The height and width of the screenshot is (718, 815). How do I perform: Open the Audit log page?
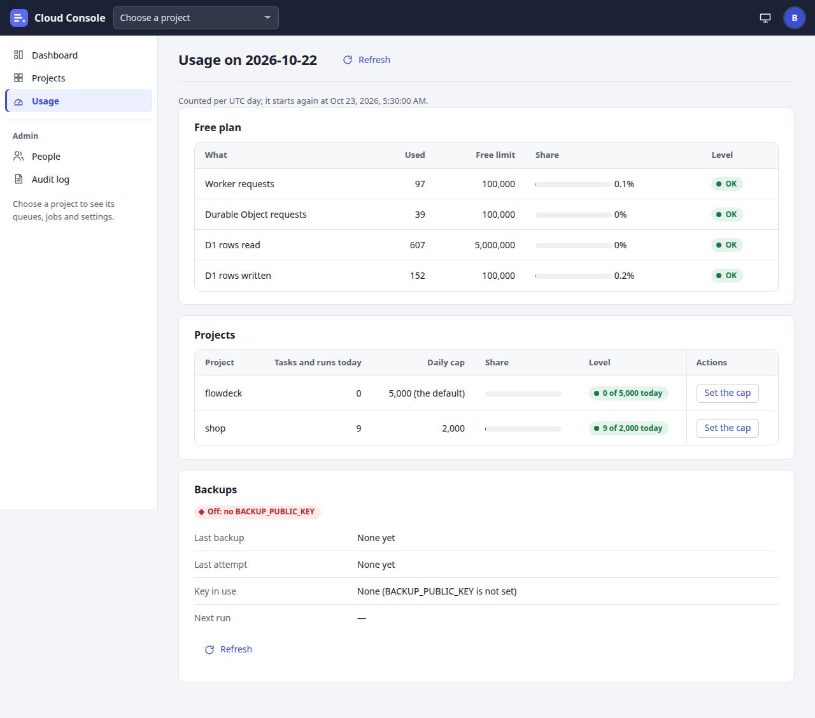tap(79, 179)
